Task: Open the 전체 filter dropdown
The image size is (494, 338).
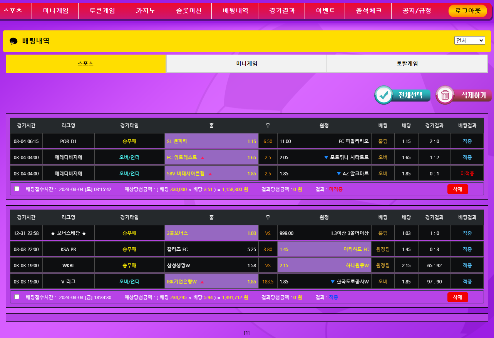Action: click(x=469, y=40)
